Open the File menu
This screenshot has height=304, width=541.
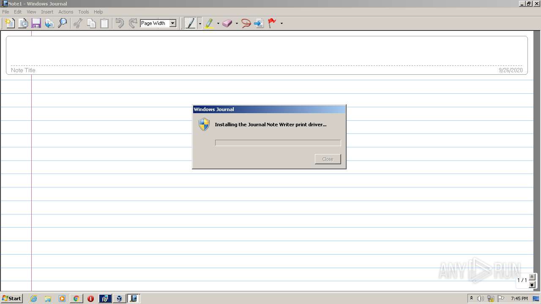tap(5, 12)
